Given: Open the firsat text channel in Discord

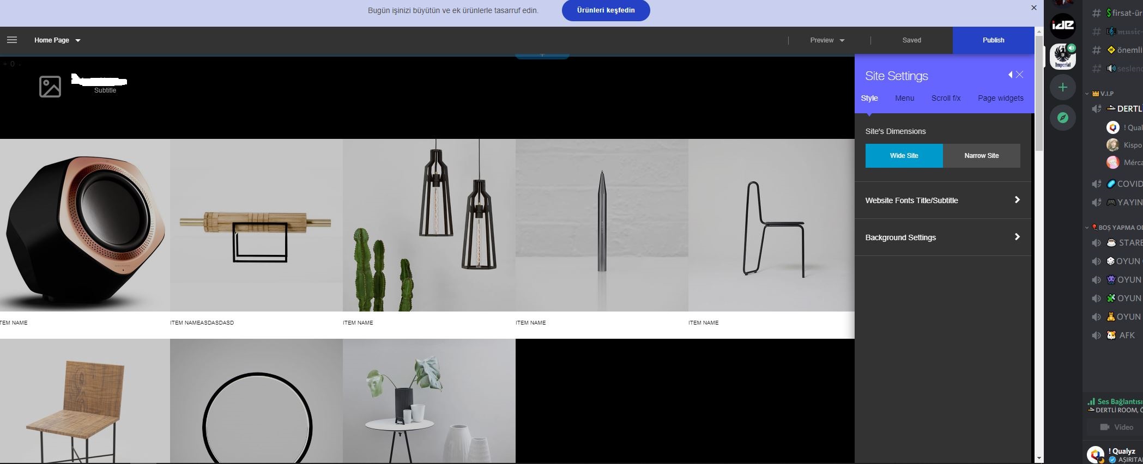Looking at the screenshot, I should point(1117,13).
